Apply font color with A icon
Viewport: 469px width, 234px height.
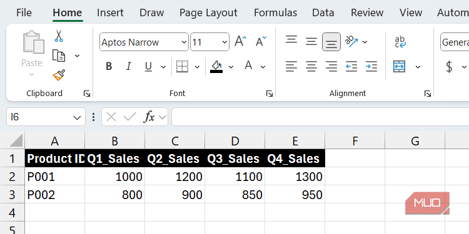248,66
